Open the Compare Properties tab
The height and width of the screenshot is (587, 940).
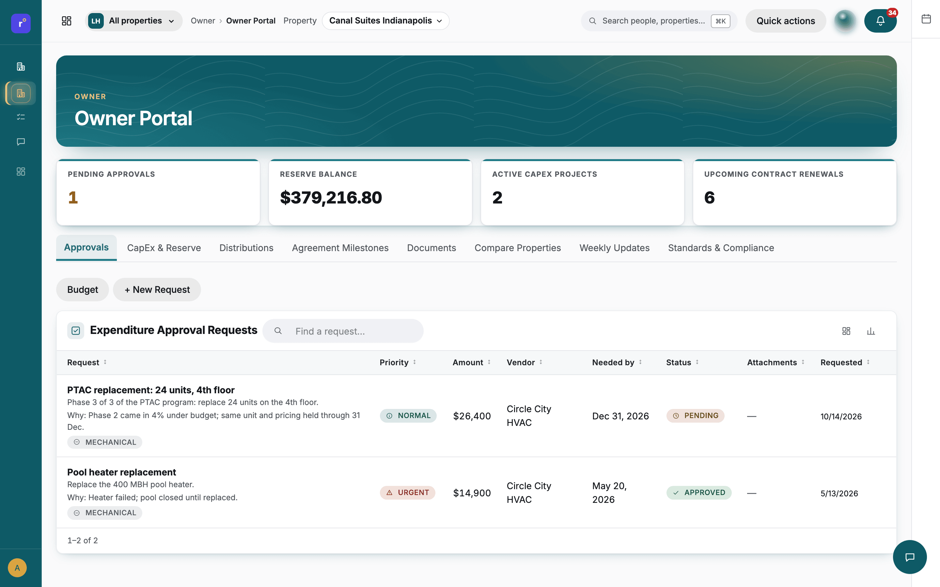pos(517,248)
